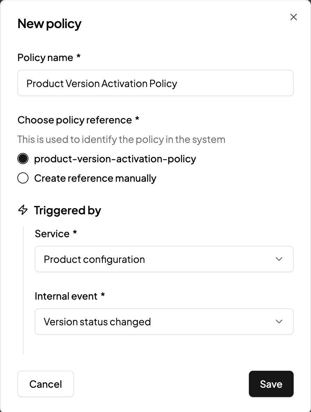The width and height of the screenshot is (311, 412).
Task: Select the product-version-activation-policy radio circle
Action: [x=23, y=159]
